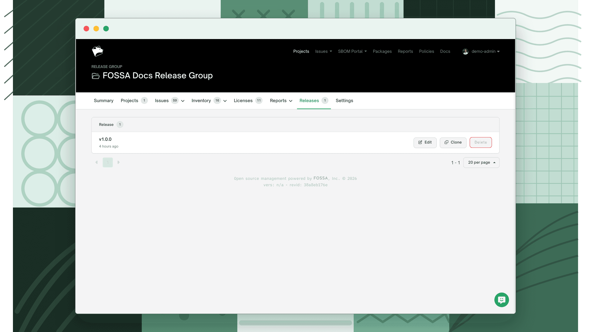Delete the v1.0.0 release
The width and height of the screenshot is (591, 332).
pyautogui.click(x=481, y=143)
